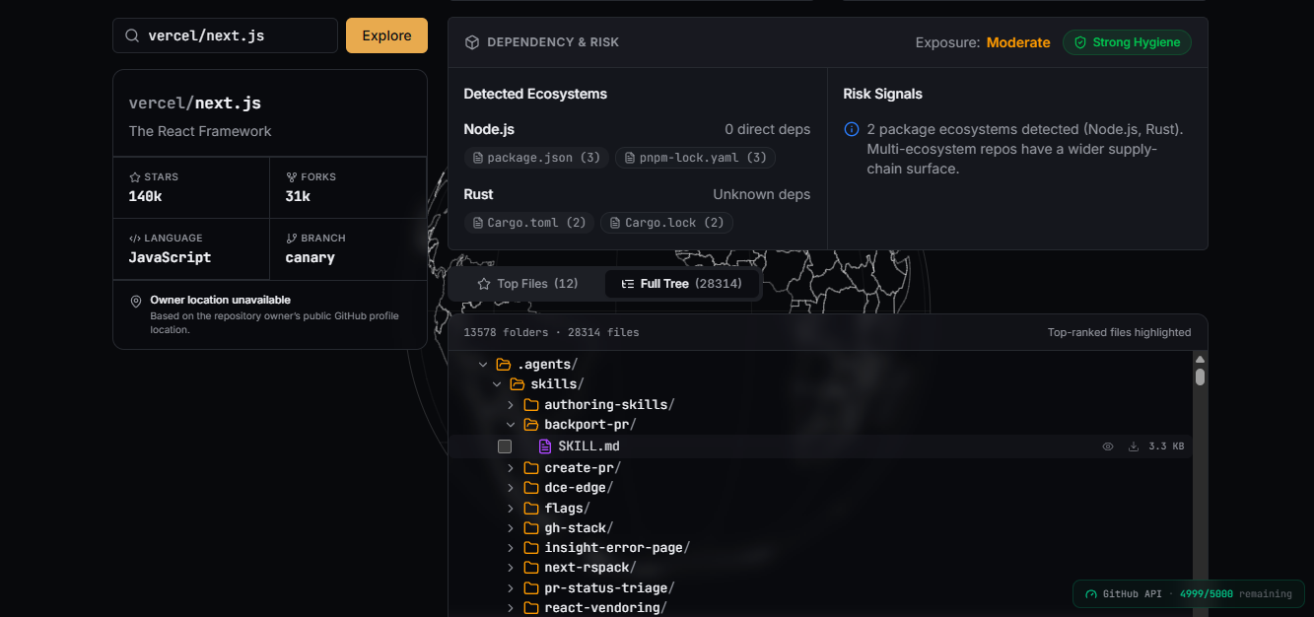
Task: Open the Cargo.toml (2) chip
Action: pos(528,223)
